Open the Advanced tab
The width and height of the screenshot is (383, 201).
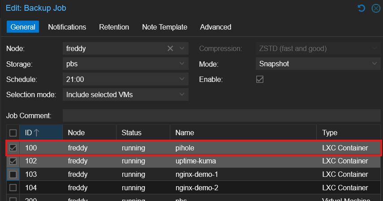[x=215, y=27]
